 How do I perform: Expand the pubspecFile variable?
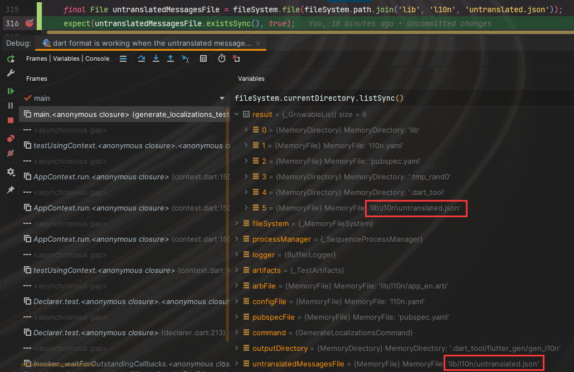(x=237, y=317)
